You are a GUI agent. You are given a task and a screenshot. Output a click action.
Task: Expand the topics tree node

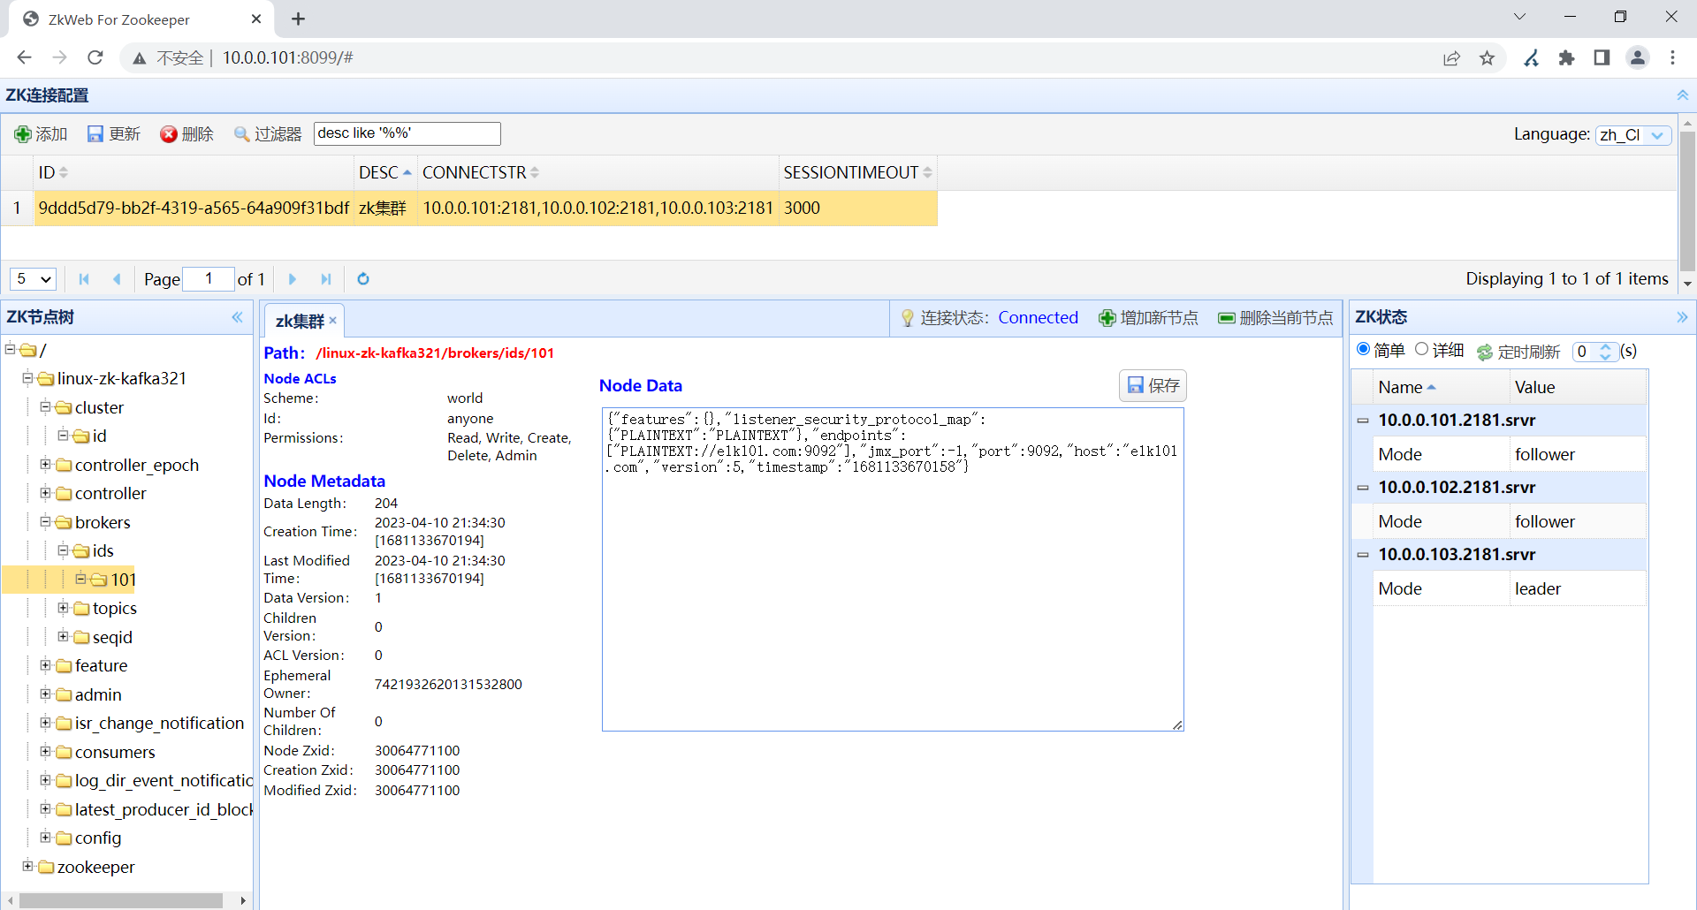[x=63, y=608]
